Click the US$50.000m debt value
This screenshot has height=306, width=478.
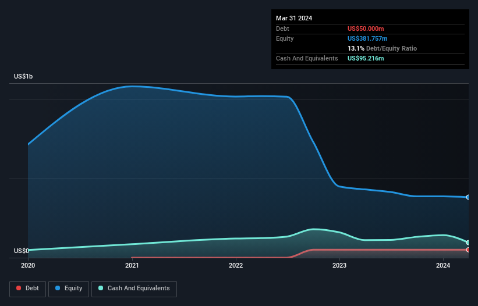pyautogui.click(x=366, y=29)
